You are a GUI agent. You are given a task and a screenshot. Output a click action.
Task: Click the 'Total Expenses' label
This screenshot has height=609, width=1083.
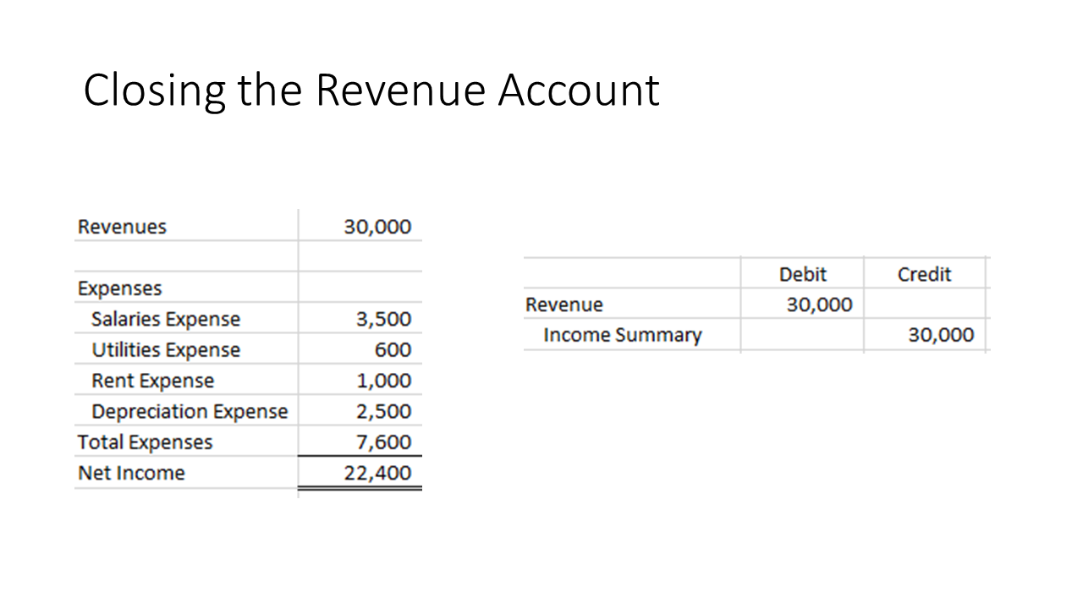pyautogui.click(x=145, y=442)
